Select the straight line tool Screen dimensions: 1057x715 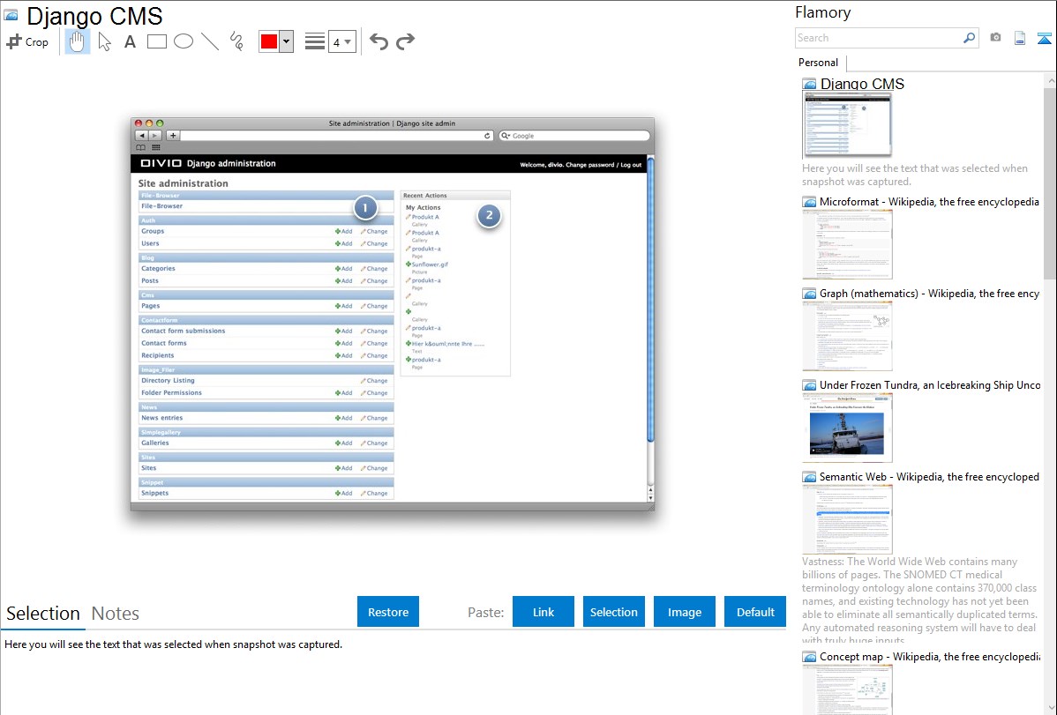click(209, 41)
